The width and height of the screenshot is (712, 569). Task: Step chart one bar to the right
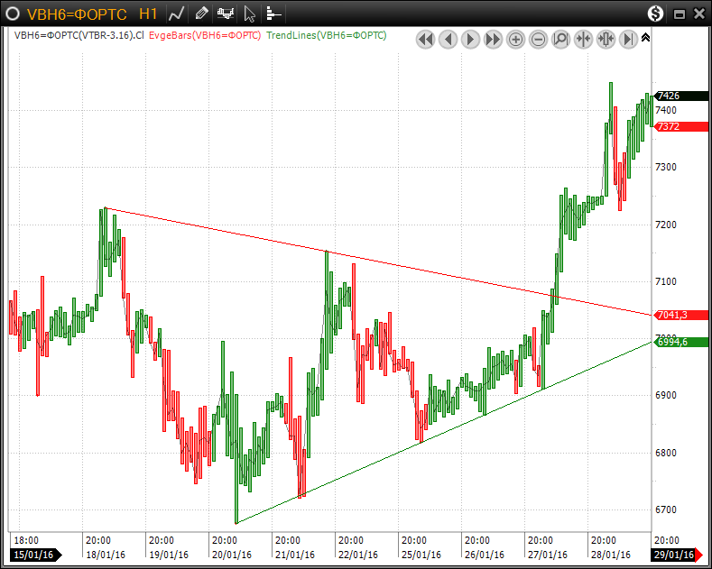pyautogui.click(x=470, y=39)
